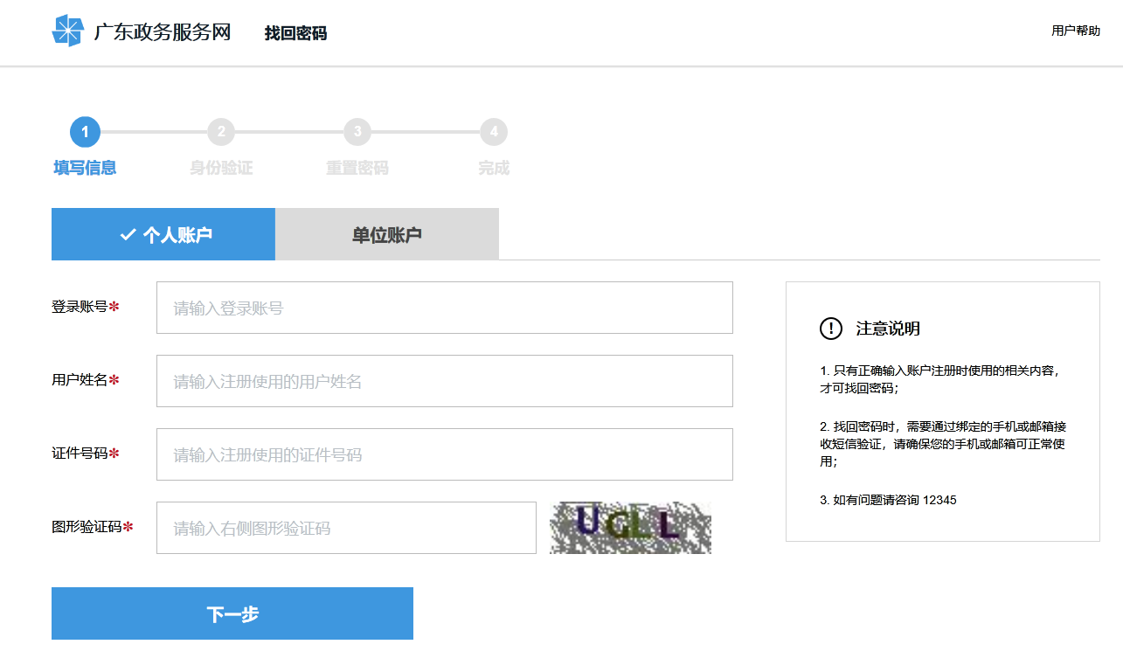Click step circle 3 labeled 重置密码
Viewport: 1123px width, 665px height.
(357, 132)
